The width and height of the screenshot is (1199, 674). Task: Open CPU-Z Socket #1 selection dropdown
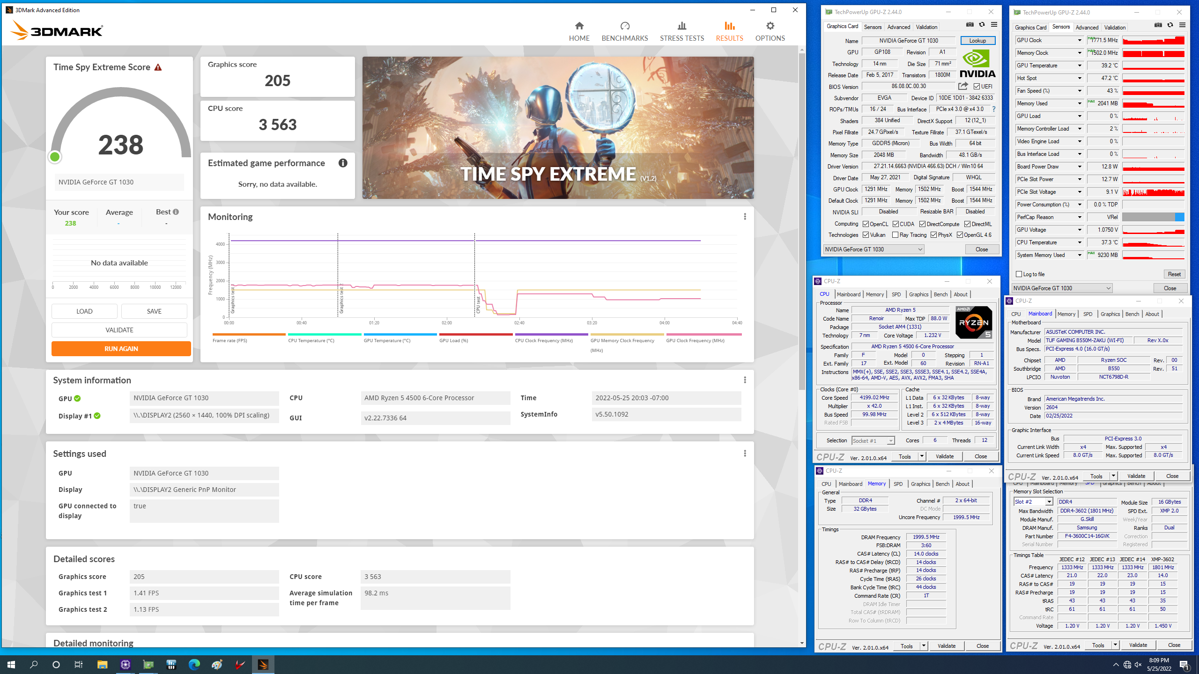pyautogui.click(x=873, y=440)
